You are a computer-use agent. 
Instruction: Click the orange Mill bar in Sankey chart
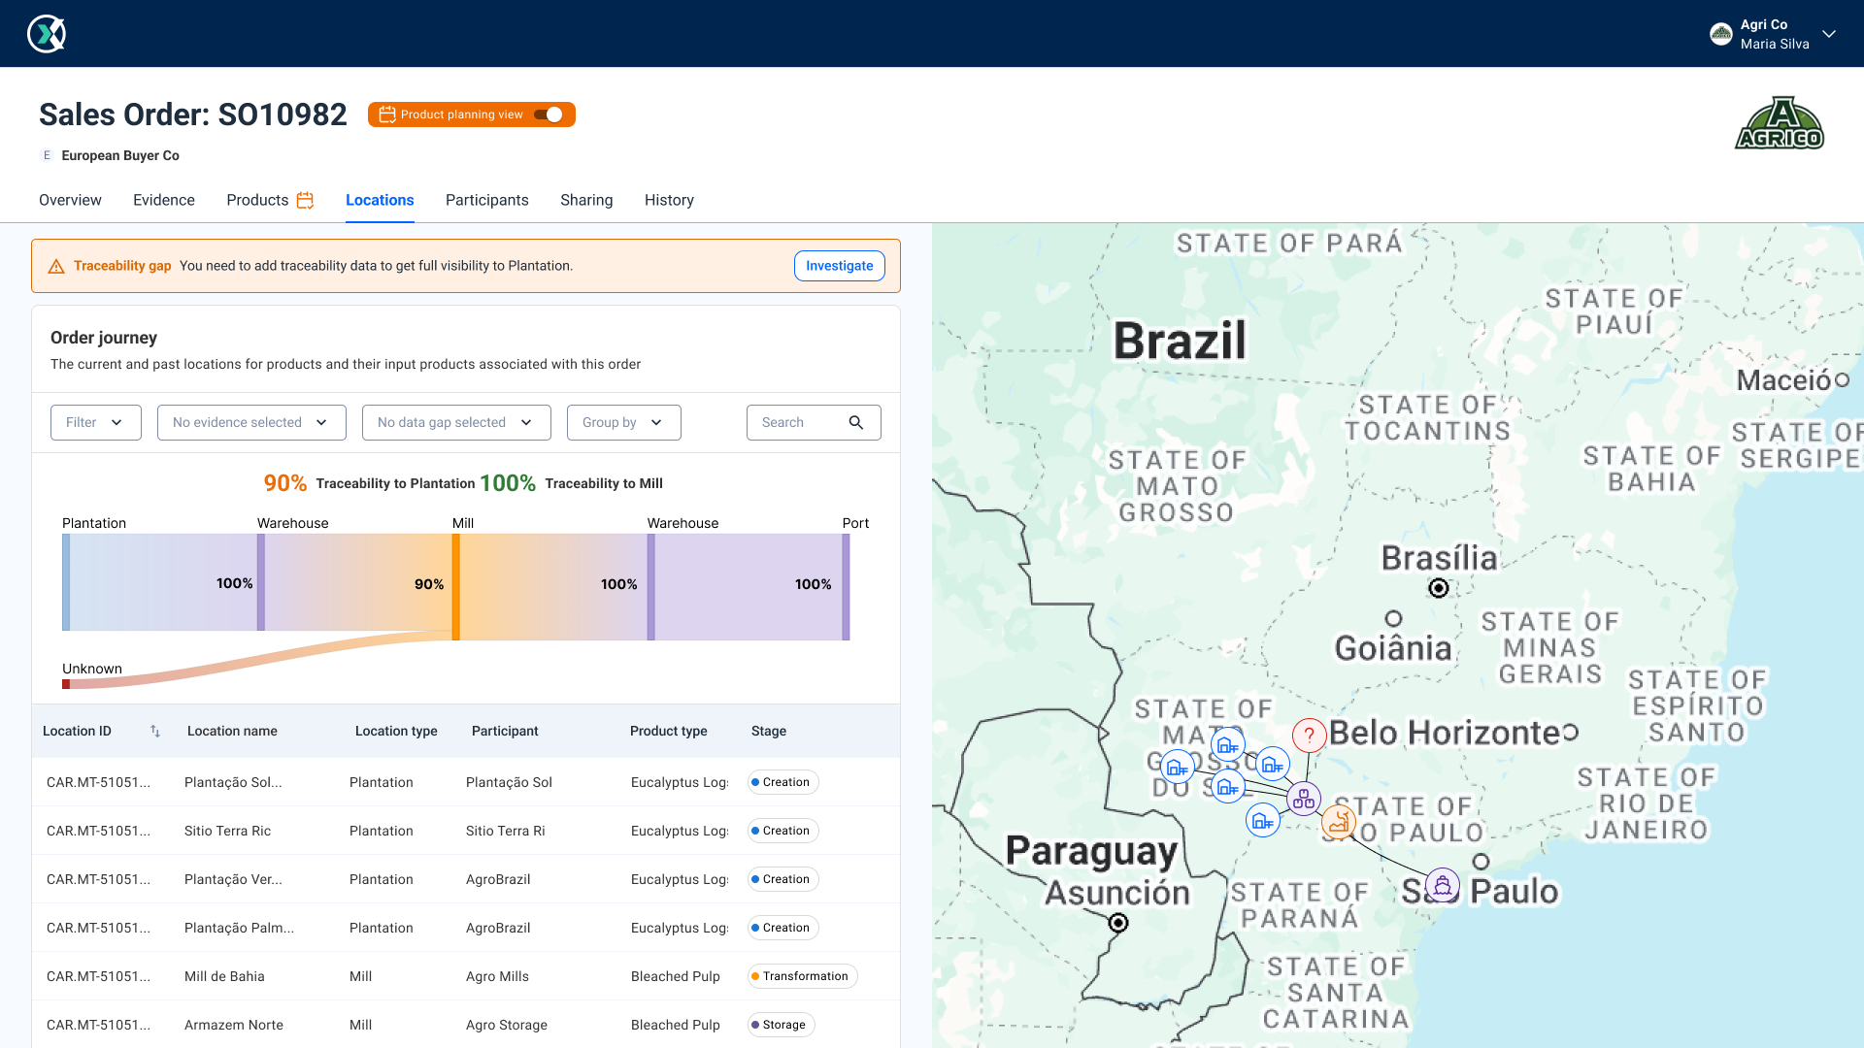[x=455, y=586]
